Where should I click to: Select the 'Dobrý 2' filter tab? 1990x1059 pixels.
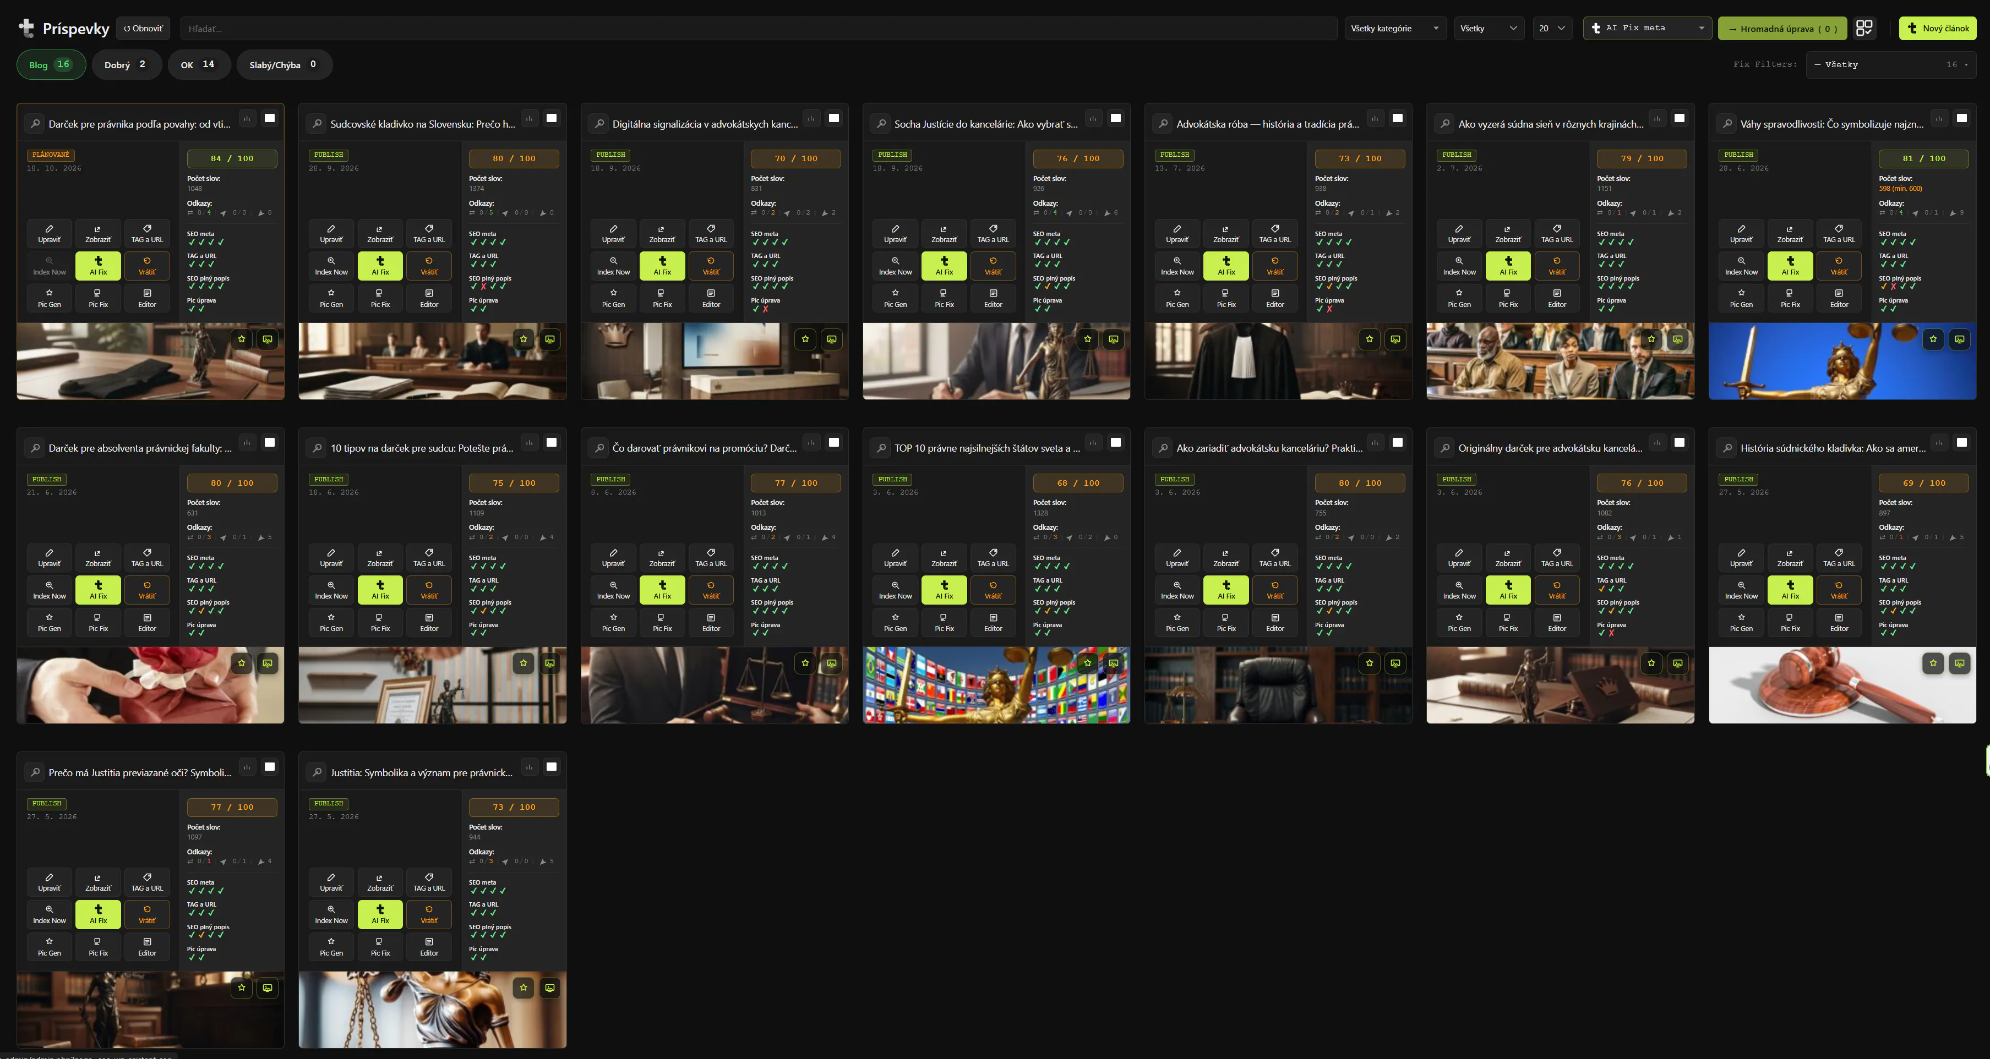127,65
